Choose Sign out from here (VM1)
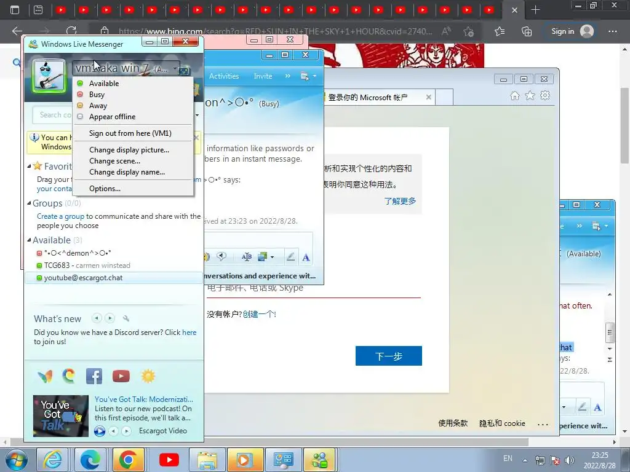Viewport: 630px width, 472px height. [130, 133]
